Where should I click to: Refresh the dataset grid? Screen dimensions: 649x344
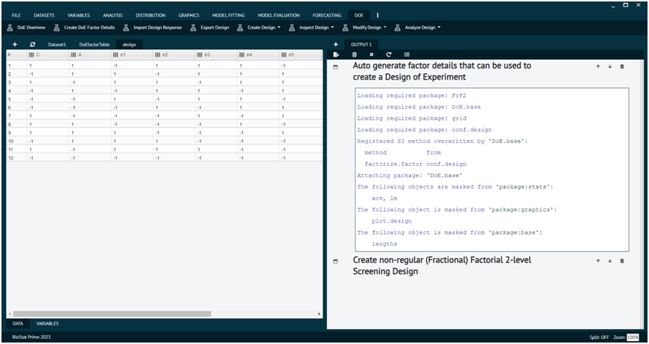point(32,44)
